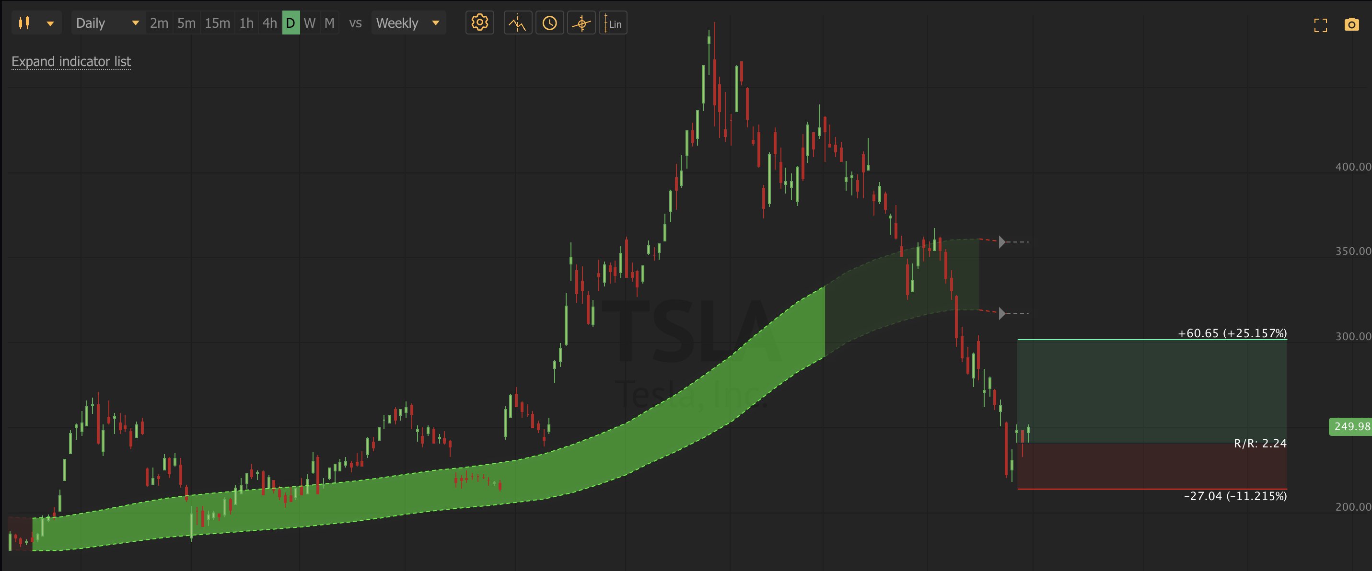Click the clock icon in toolbar
1372x571 pixels.
(550, 23)
